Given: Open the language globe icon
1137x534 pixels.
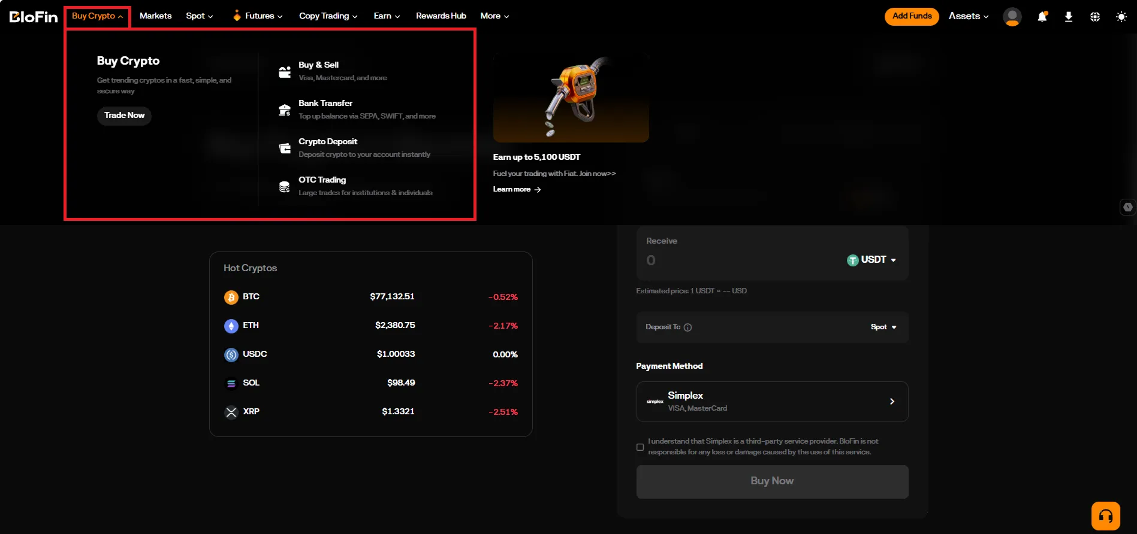Looking at the screenshot, I should 1095,17.
